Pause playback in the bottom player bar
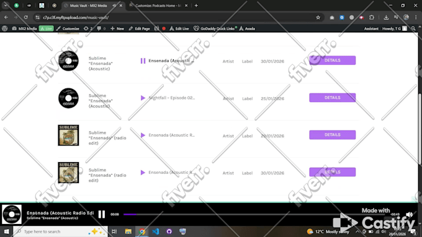This screenshot has width=422, height=237. (x=101, y=214)
